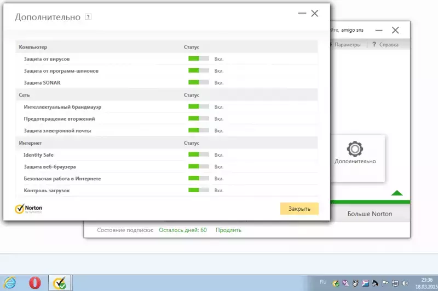The height and width of the screenshot is (291, 438).
Task: Toggle Интеллектуальный брандмауэр switch
Action: click(x=199, y=106)
